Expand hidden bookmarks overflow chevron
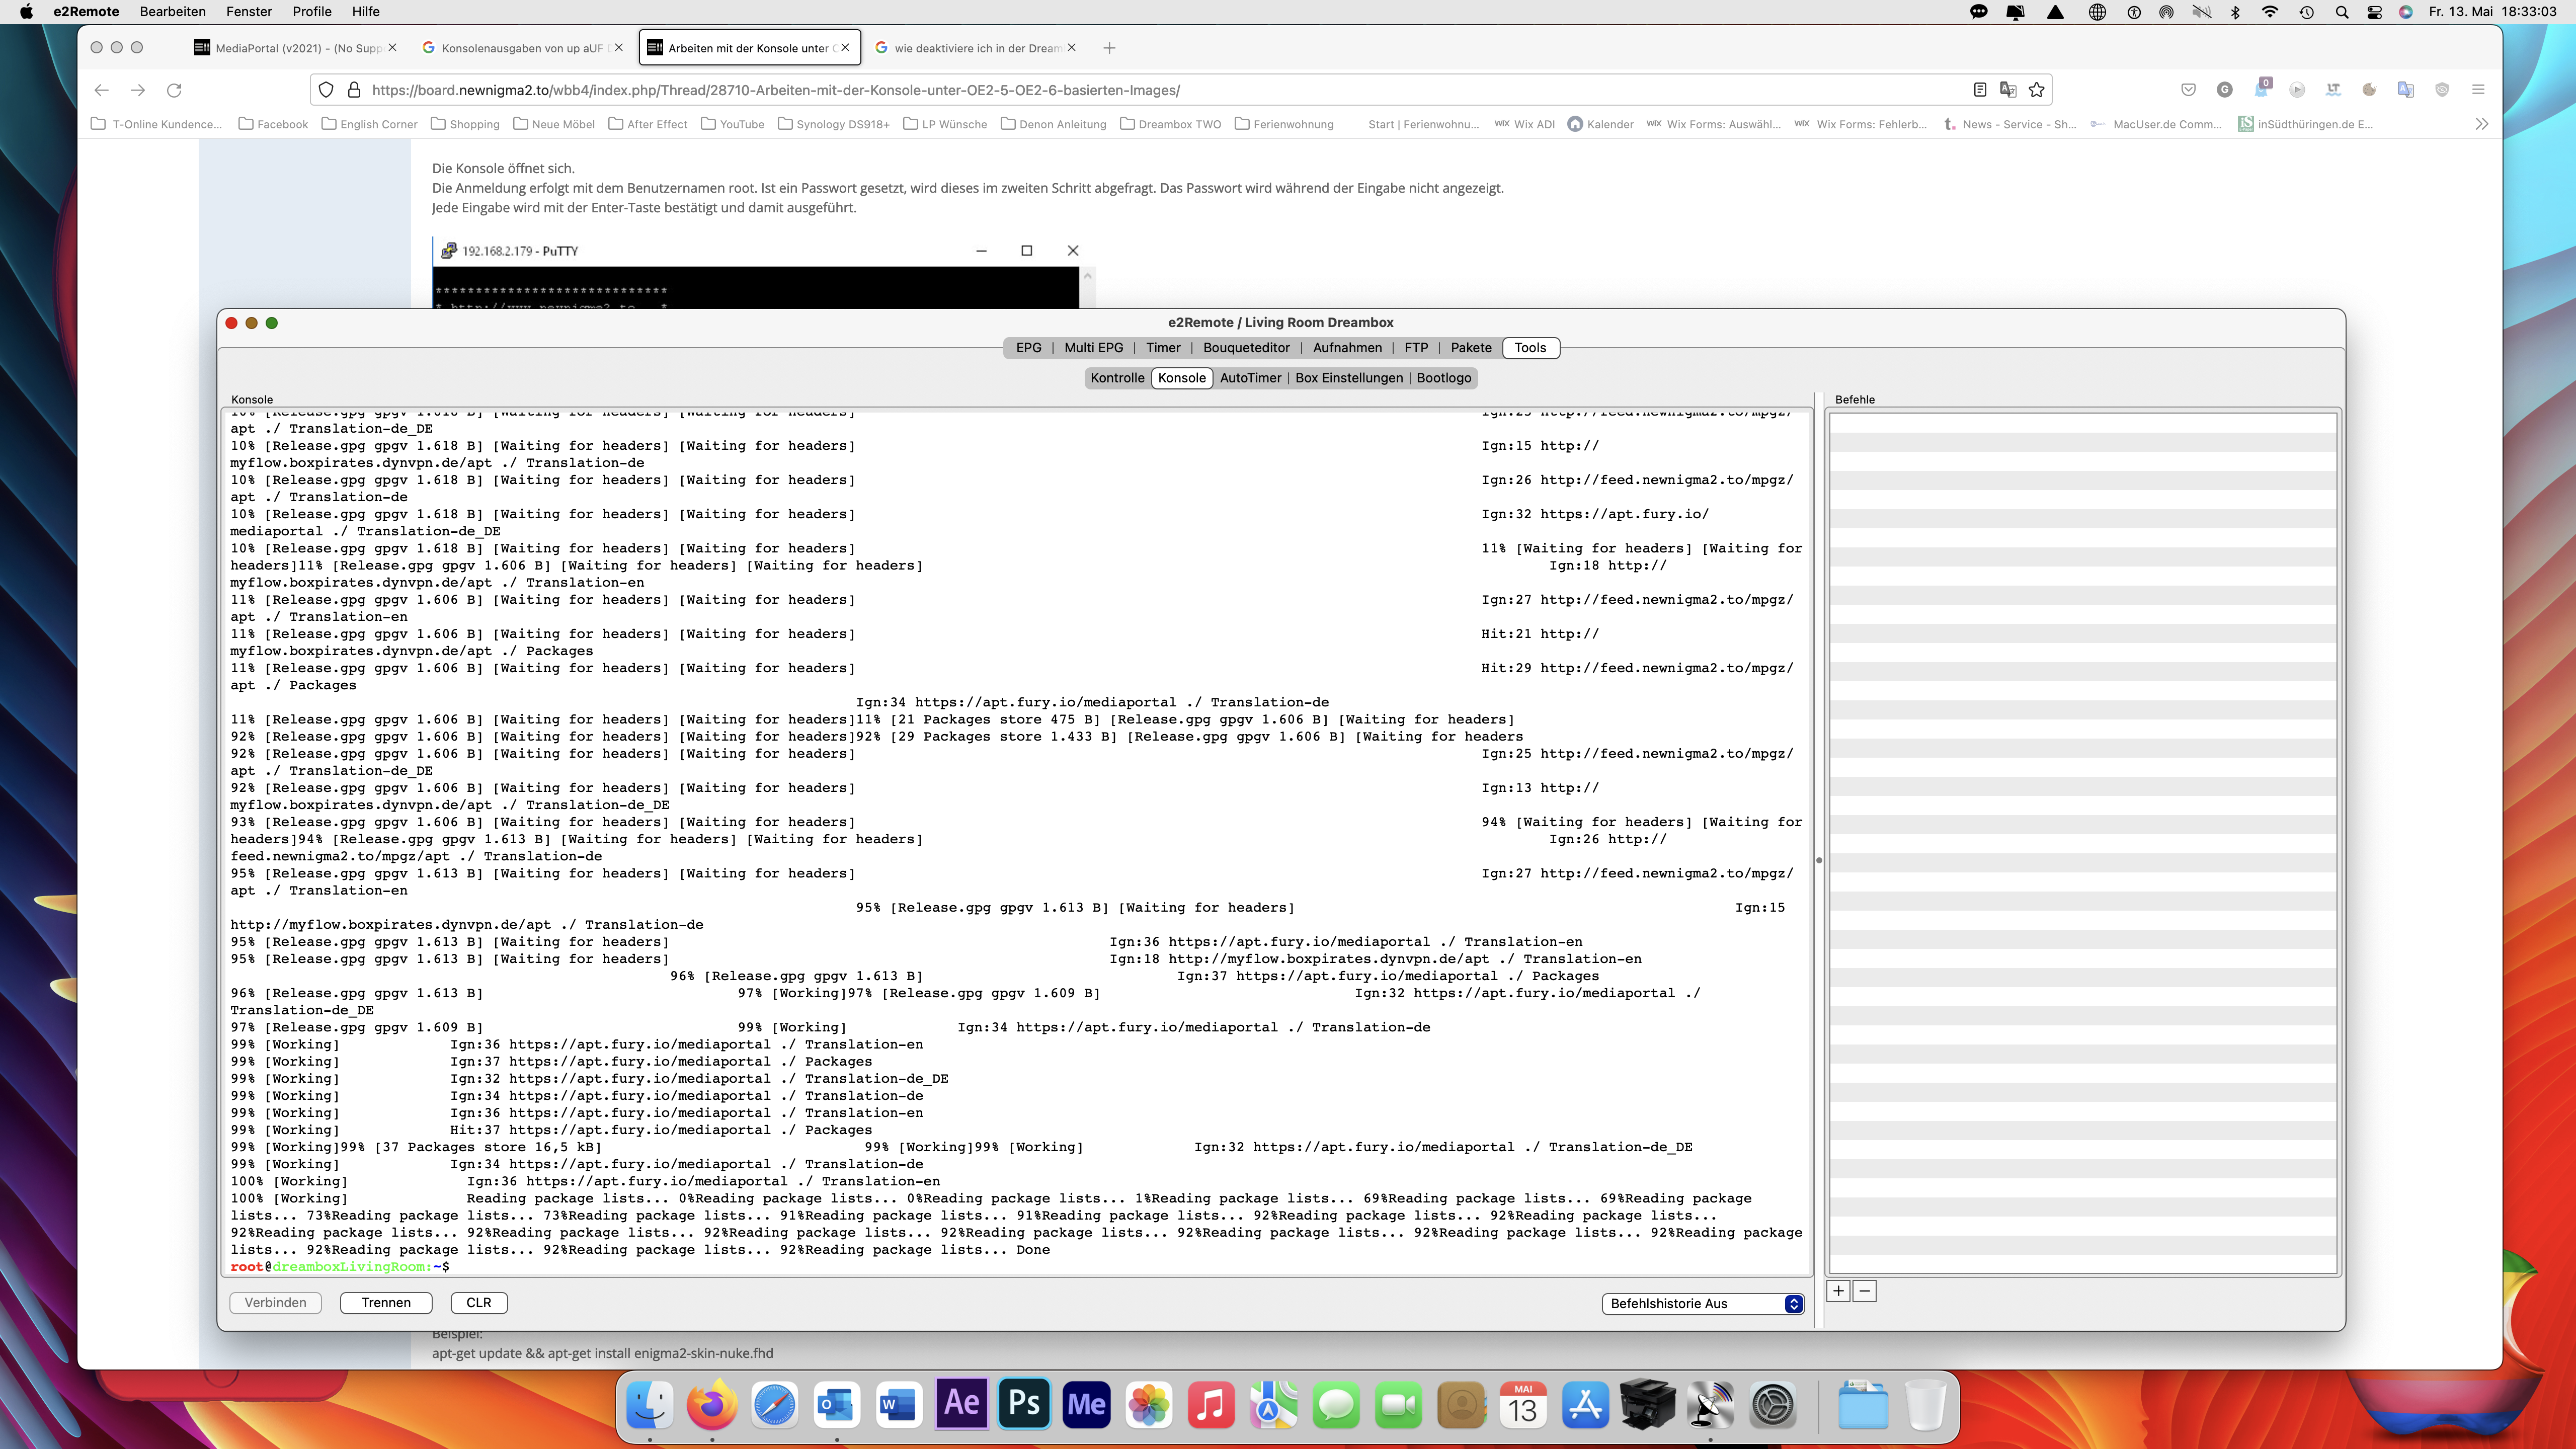This screenshot has height=1449, width=2576. [2481, 124]
